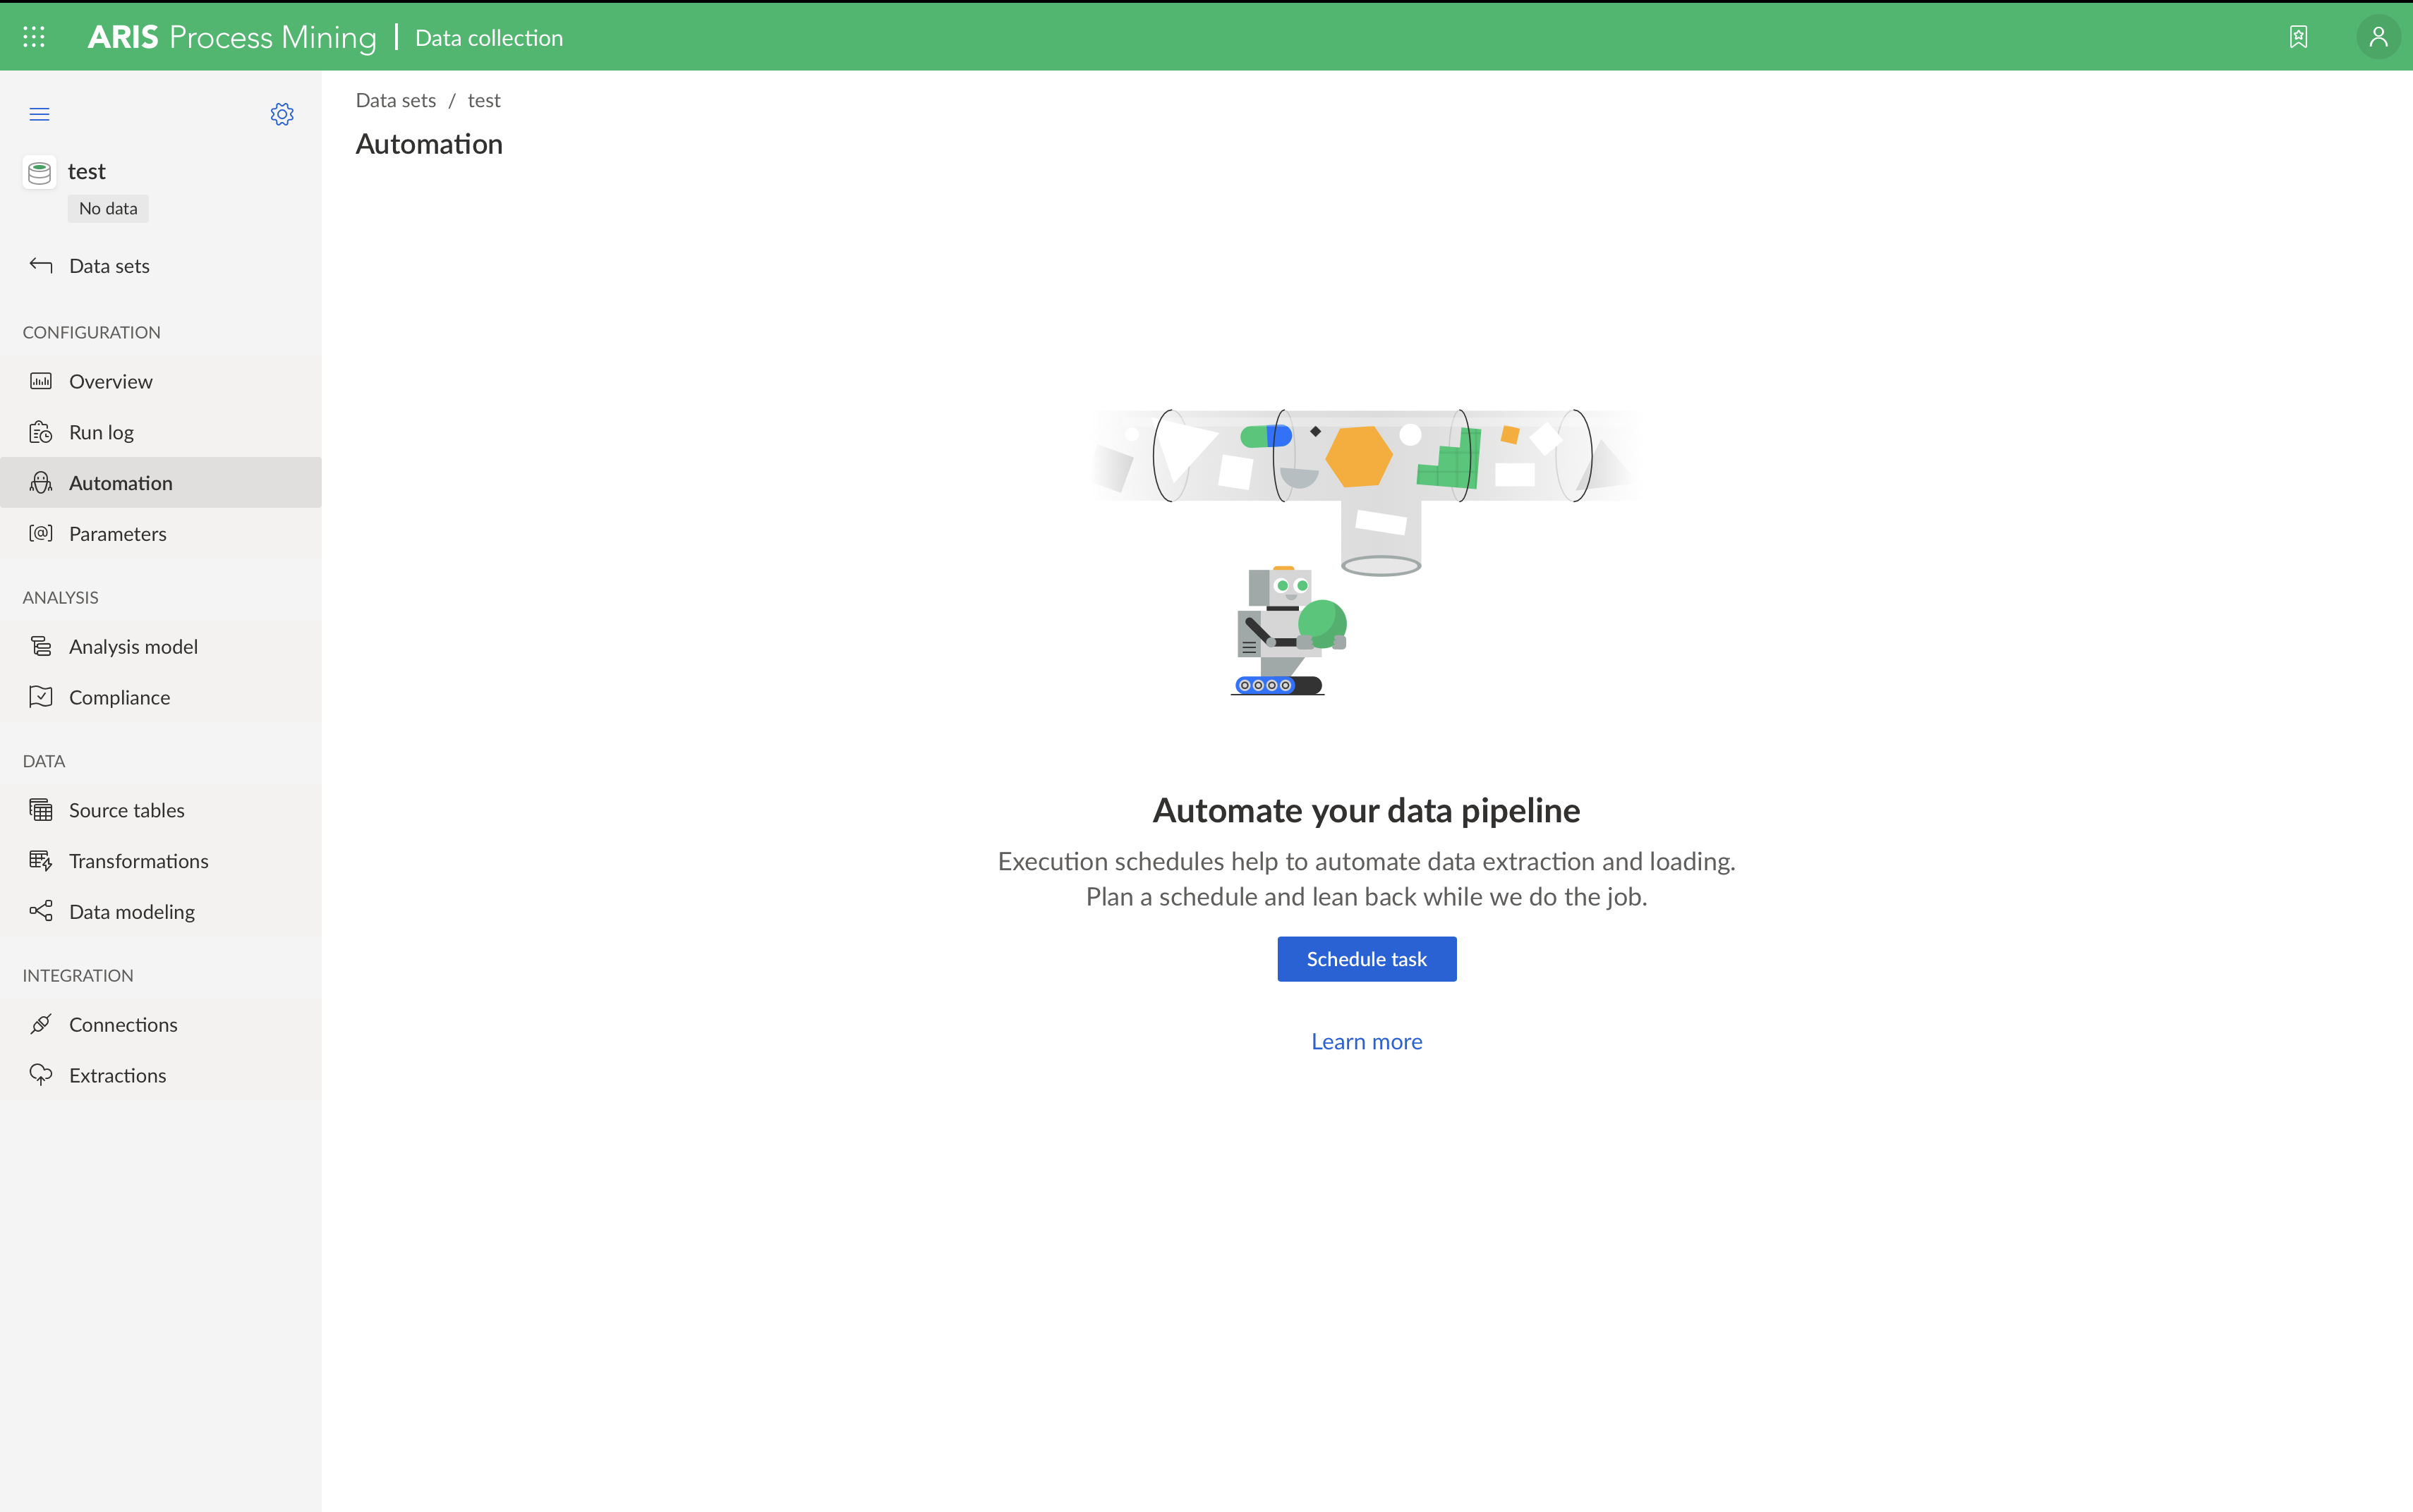Image resolution: width=2413 pixels, height=1512 pixels.
Task: Click the pipeline robot illustration
Action: tap(1367, 552)
